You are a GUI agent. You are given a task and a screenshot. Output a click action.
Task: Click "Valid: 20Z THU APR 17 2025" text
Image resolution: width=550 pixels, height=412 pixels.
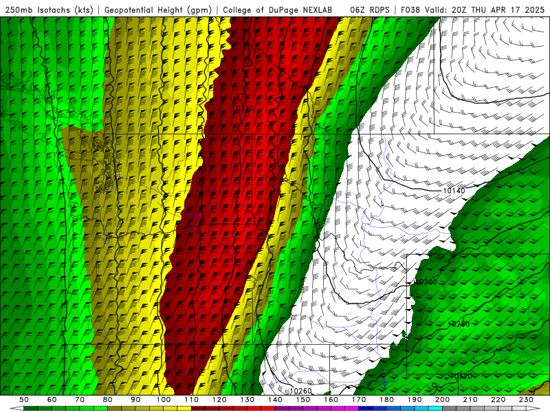point(485,10)
